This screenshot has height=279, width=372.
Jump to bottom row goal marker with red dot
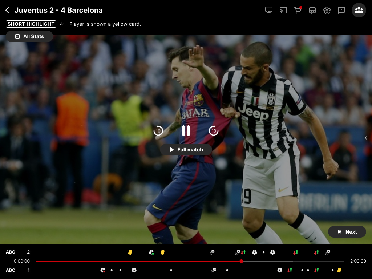(x=103, y=270)
